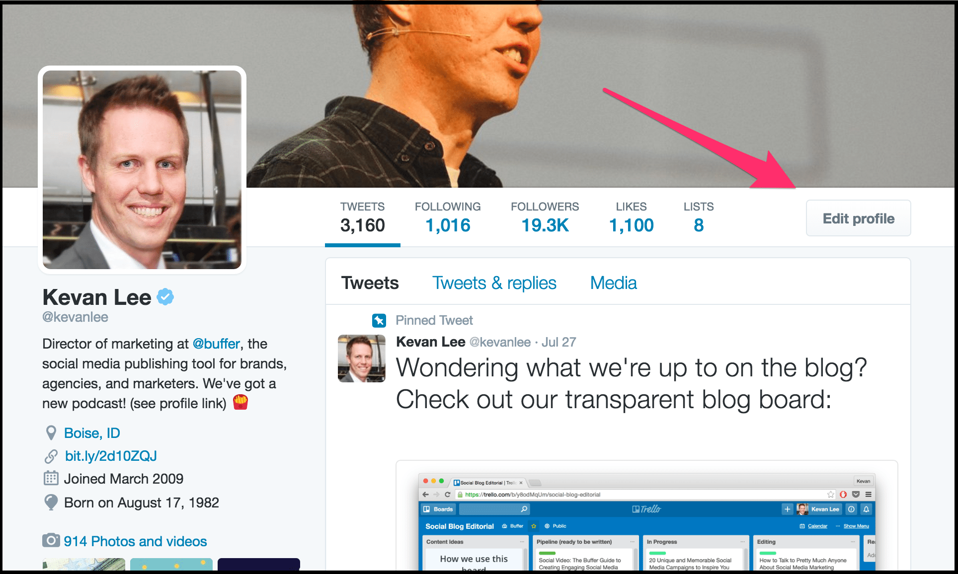Open the @buffer mention in the bio
958x574 pixels.
click(x=216, y=344)
